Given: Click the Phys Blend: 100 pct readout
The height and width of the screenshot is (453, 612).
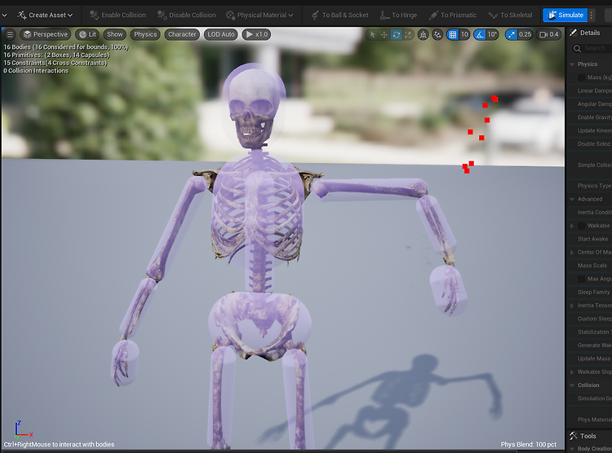Looking at the screenshot, I should pos(529,444).
